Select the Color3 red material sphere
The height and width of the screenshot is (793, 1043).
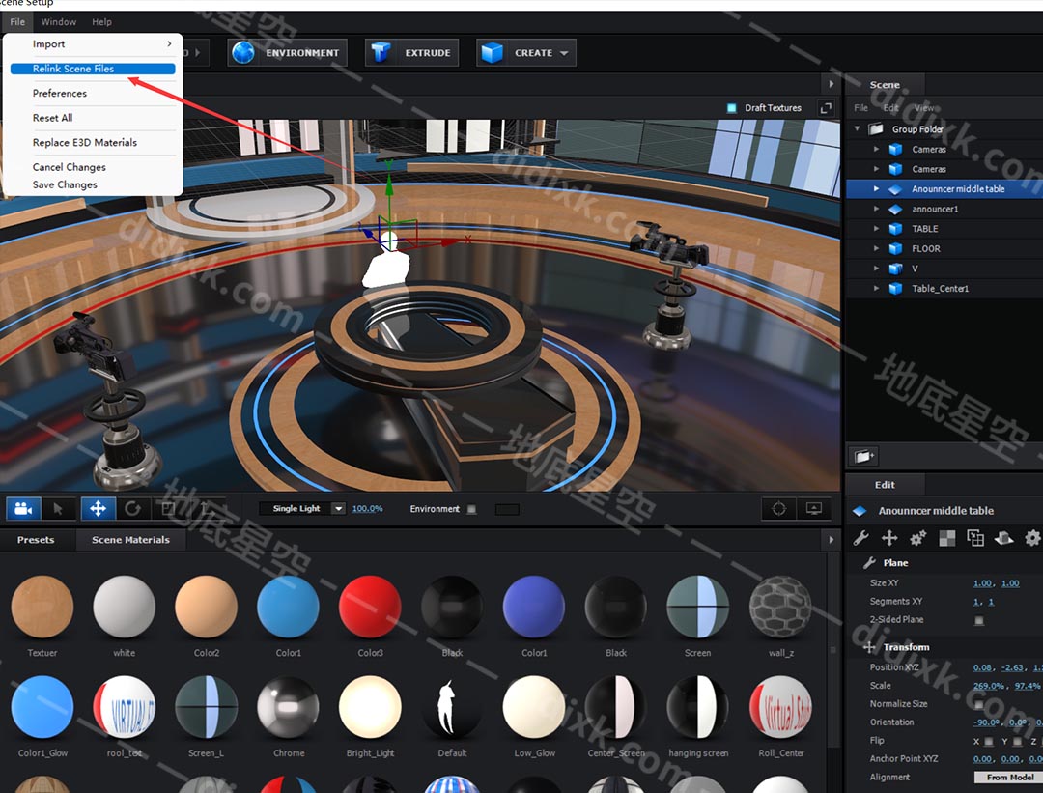click(x=370, y=607)
